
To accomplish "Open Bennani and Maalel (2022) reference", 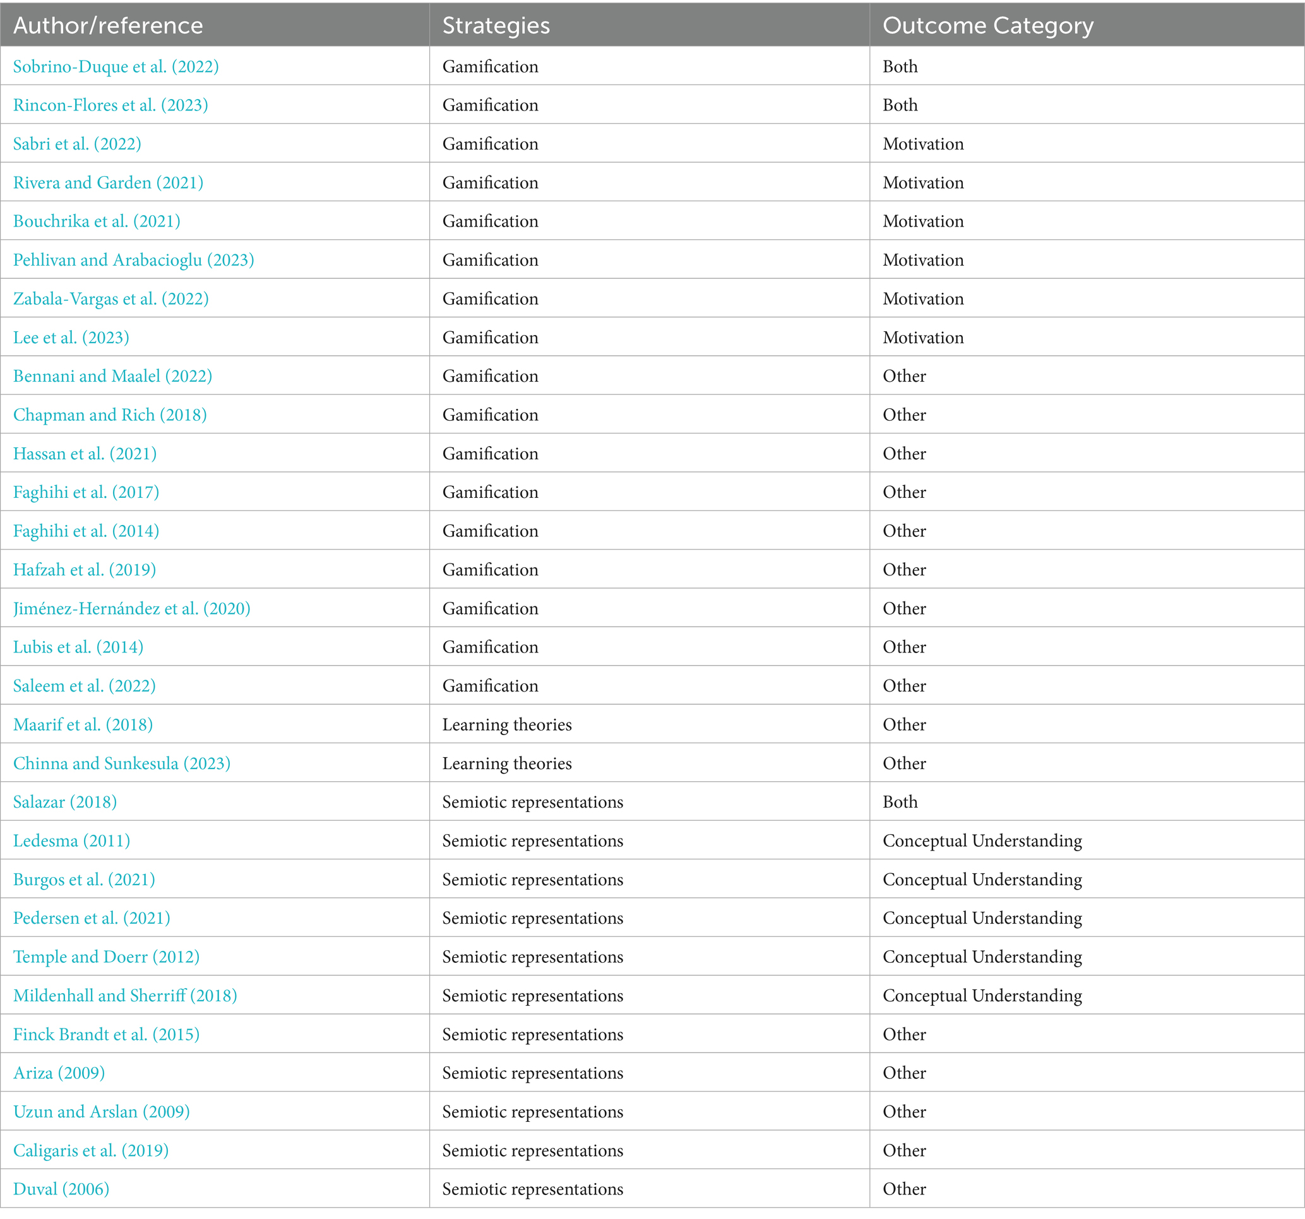I will (x=112, y=376).
